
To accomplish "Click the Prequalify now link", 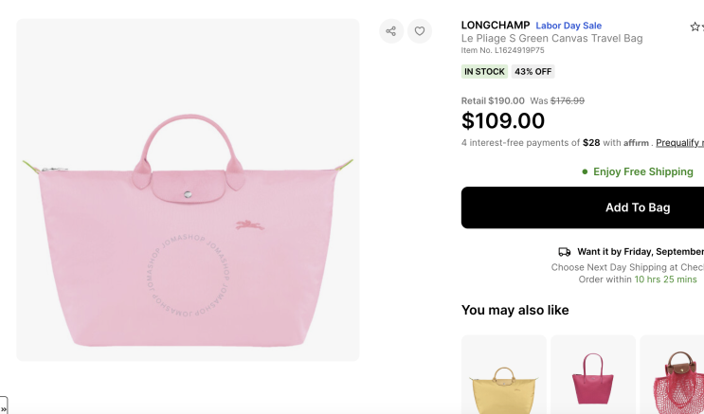I will (679, 143).
